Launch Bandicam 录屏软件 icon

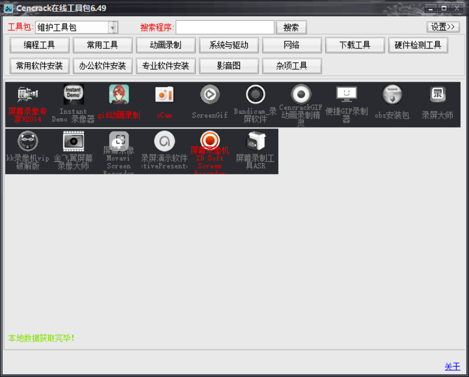click(x=256, y=95)
